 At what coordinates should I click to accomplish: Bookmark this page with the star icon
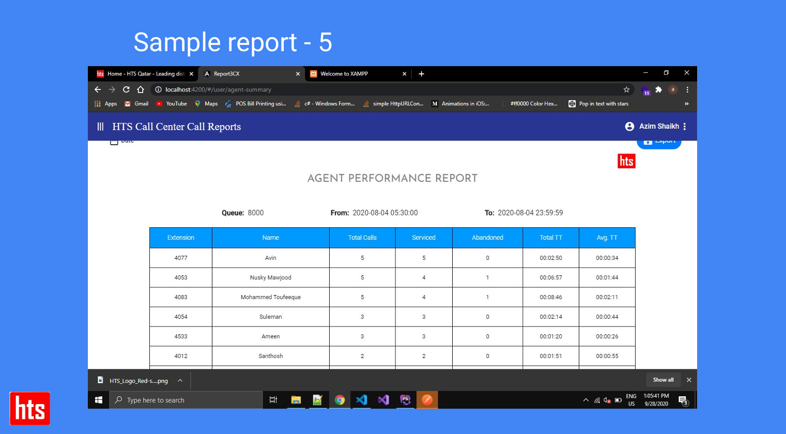pos(626,89)
